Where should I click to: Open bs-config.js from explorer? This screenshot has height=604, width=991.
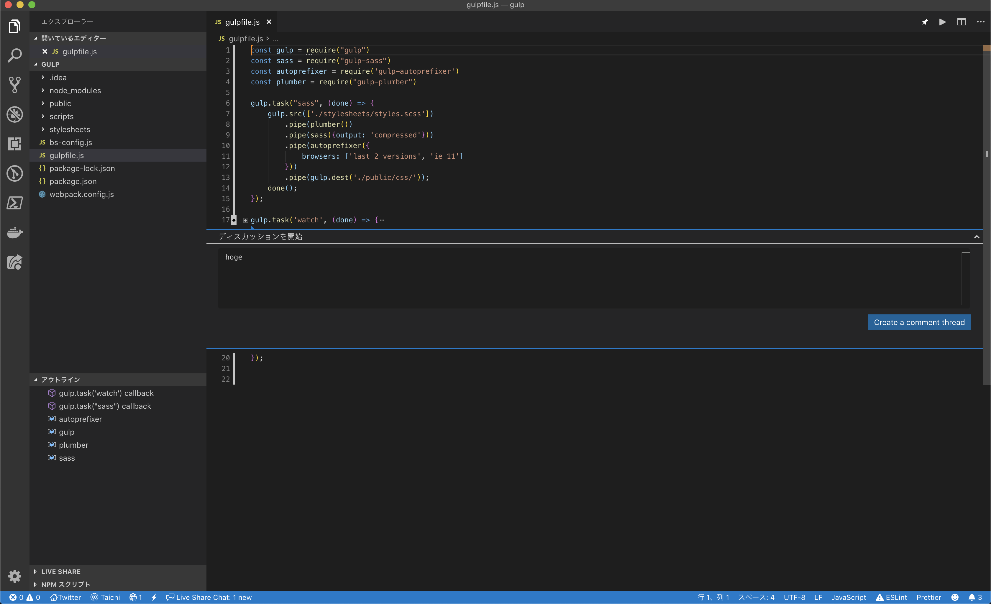(118, 142)
